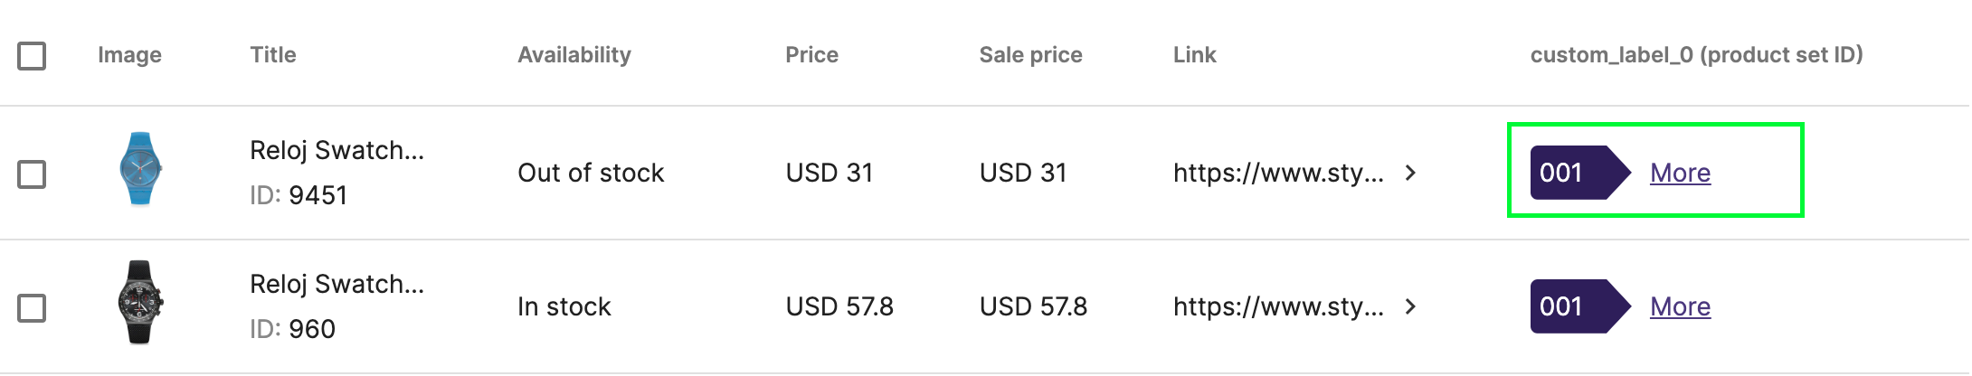This screenshot has width=1972, height=376.
Task: Open link arrow for product ID 9451
Action: [x=1410, y=173]
